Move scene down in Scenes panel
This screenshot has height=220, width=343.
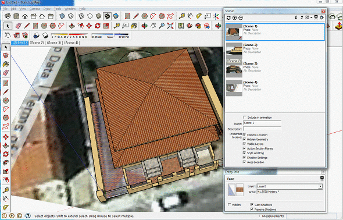click(x=296, y=17)
